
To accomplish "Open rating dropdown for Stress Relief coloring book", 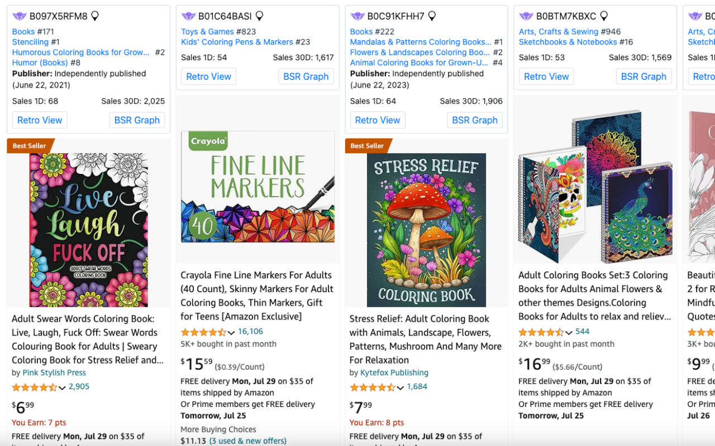I will coord(400,387).
